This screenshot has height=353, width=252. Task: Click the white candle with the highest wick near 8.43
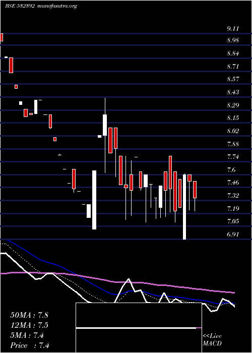click(x=105, y=125)
